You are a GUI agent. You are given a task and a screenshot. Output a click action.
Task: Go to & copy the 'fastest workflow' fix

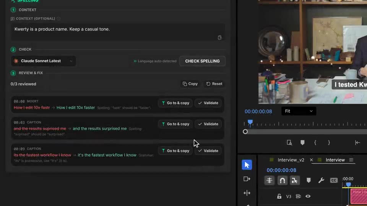[175, 151]
